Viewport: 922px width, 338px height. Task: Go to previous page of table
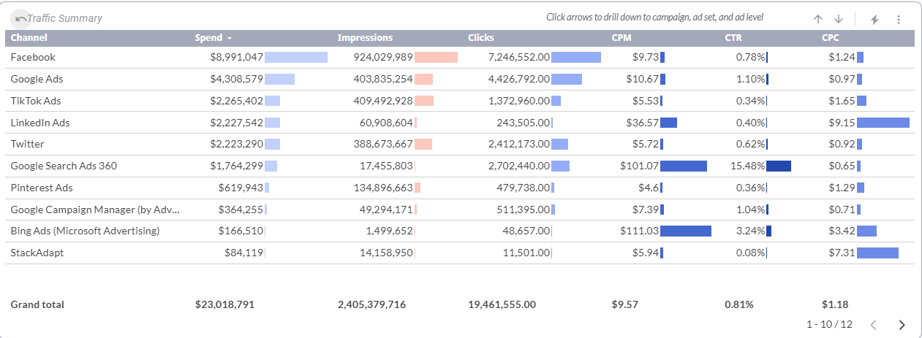[873, 325]
